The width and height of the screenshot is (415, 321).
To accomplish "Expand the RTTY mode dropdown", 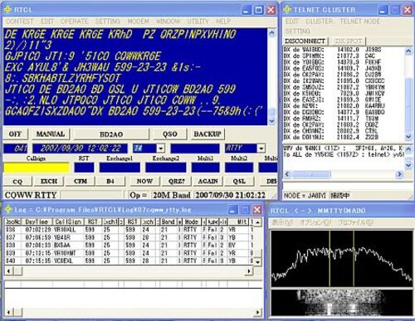I will tap(261, 148).
